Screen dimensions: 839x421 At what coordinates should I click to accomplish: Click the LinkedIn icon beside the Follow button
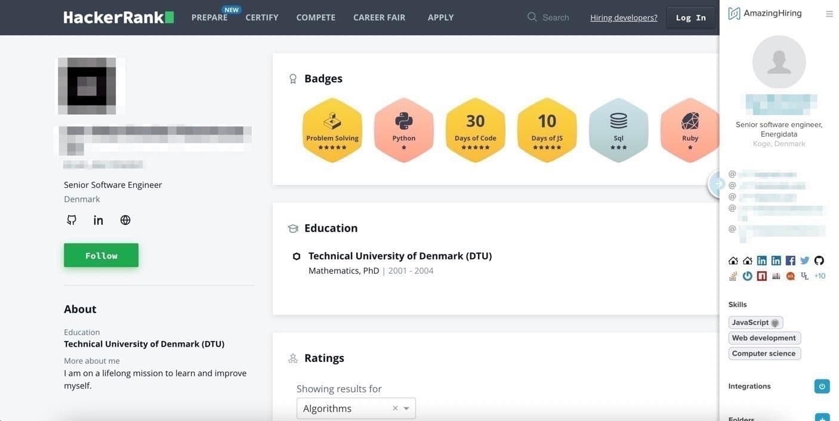[x=98, y=220]
